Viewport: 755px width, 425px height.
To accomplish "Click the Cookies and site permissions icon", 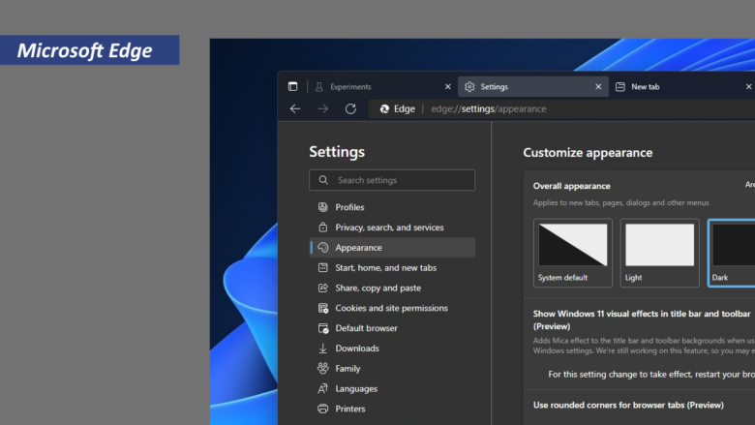I will 323,308.
